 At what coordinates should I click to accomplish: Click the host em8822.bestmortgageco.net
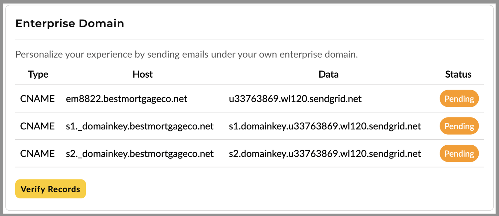[126, 99]
